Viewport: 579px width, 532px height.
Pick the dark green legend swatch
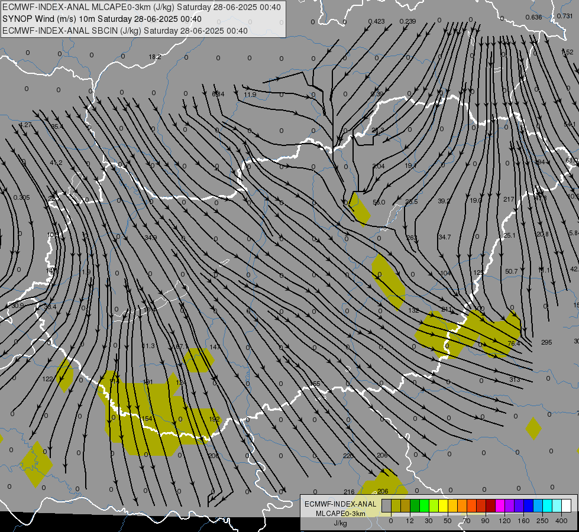415,505
